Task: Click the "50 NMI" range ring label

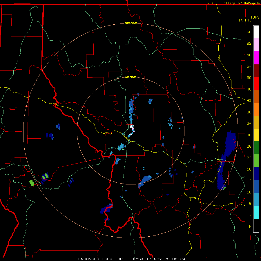Action: point(131,77)
